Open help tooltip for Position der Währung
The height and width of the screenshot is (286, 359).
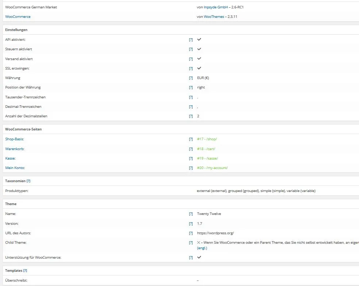pyautogui.click(x=191, y=87)
